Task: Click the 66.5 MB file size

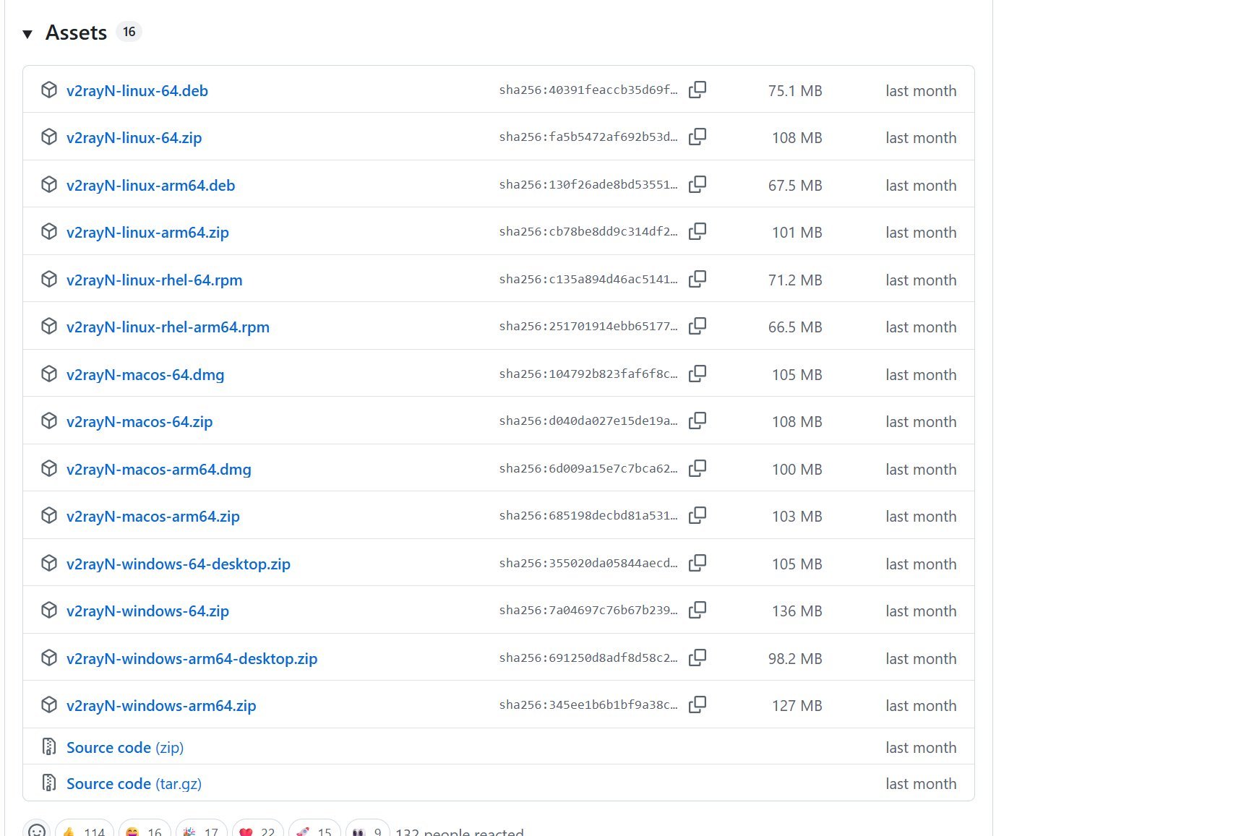Action: 795,327
